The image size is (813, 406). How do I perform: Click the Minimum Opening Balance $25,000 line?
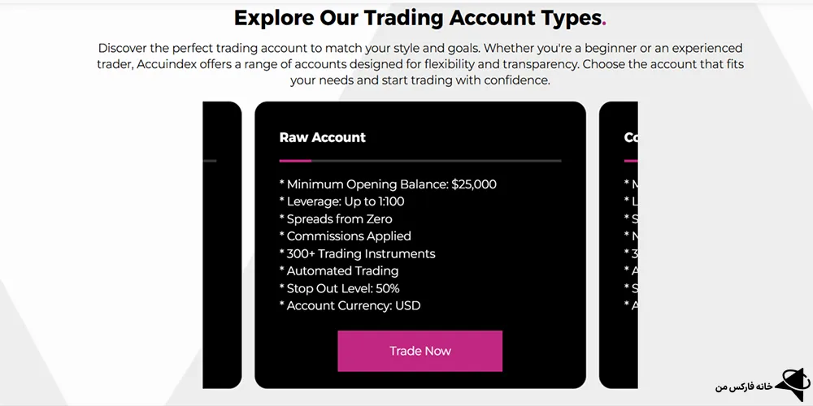click(x=388, y=184)
